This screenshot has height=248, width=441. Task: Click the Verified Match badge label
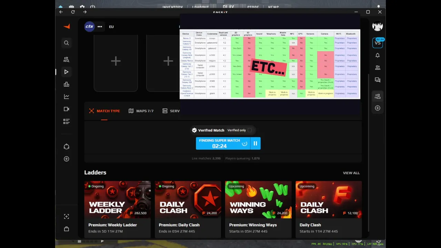[208, 130]
